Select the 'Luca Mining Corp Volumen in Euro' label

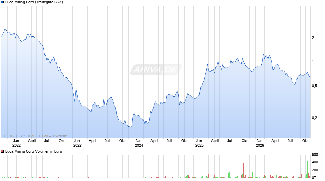[x=34, y=151]
